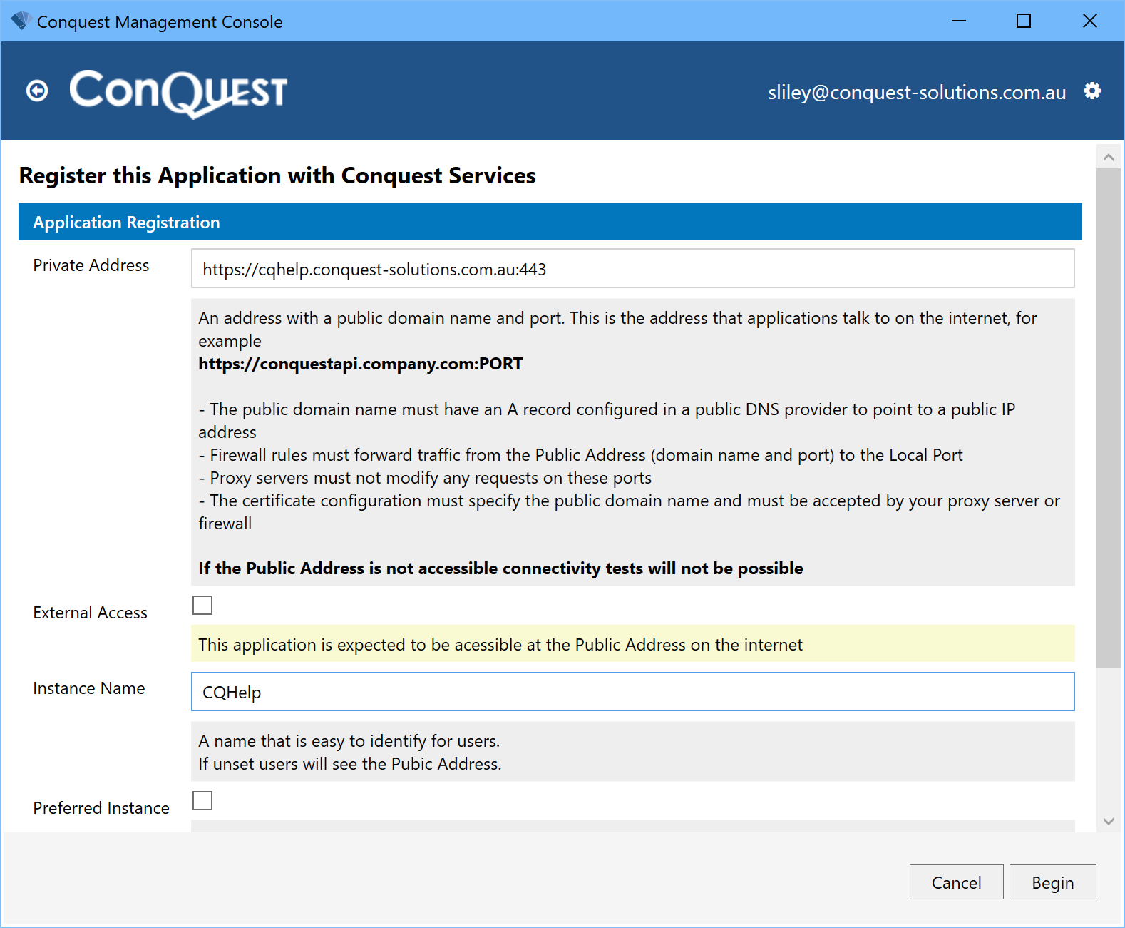
Task: Click the yellow expected-accessible notice text
Action: click(500, 645)
